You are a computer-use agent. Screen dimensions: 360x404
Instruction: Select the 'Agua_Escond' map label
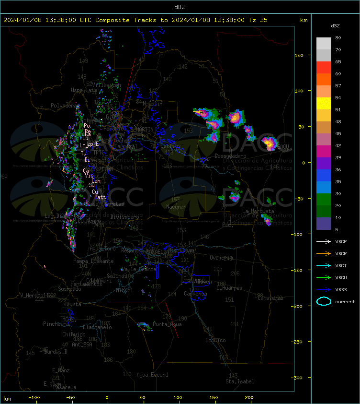pos(152,375)
